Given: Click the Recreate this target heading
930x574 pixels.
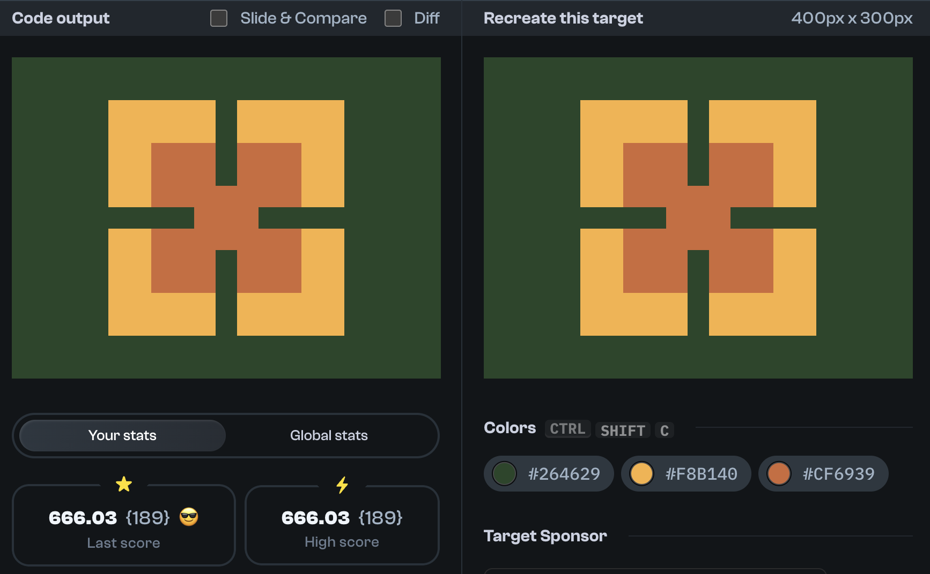Looking at the screenshot, I should [563, 18].
